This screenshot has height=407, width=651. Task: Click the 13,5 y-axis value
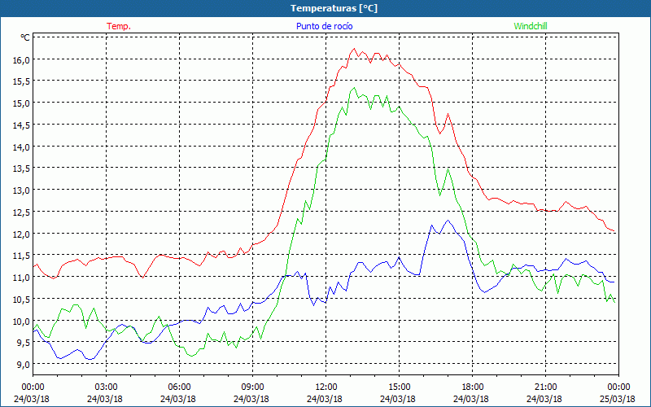(21, 168)
